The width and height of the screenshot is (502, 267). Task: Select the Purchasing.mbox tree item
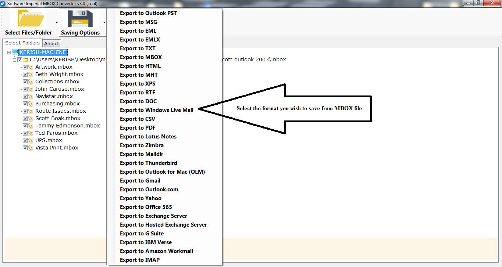pyautogui.click(x=57, y=104)
